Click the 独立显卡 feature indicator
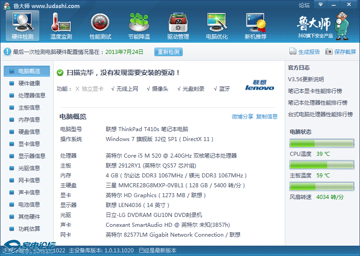The image size is (360, 256). pyautogui.click(x=90, y=89)
